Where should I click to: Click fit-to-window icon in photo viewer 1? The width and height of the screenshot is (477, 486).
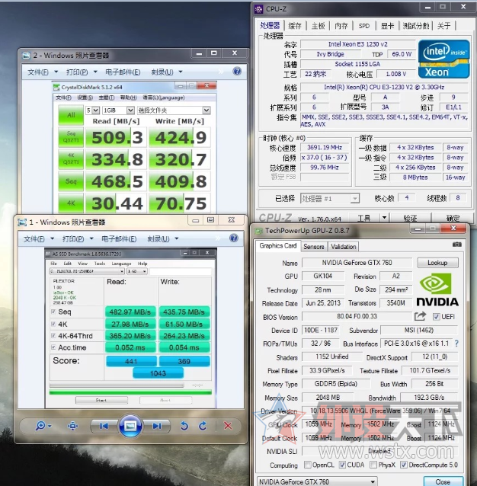tap(72, 426)
